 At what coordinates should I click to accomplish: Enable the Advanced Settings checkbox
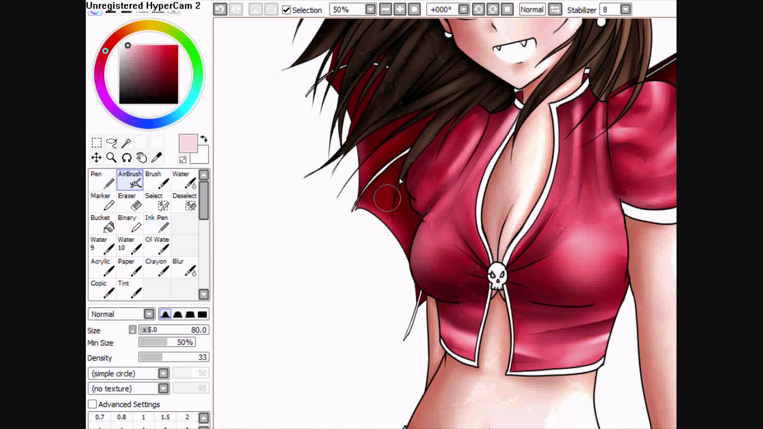[x=92, y=404]
